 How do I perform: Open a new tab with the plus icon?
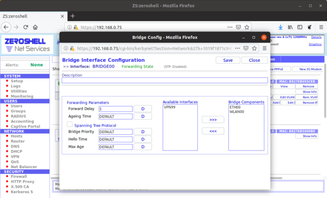tap(72, 16)
